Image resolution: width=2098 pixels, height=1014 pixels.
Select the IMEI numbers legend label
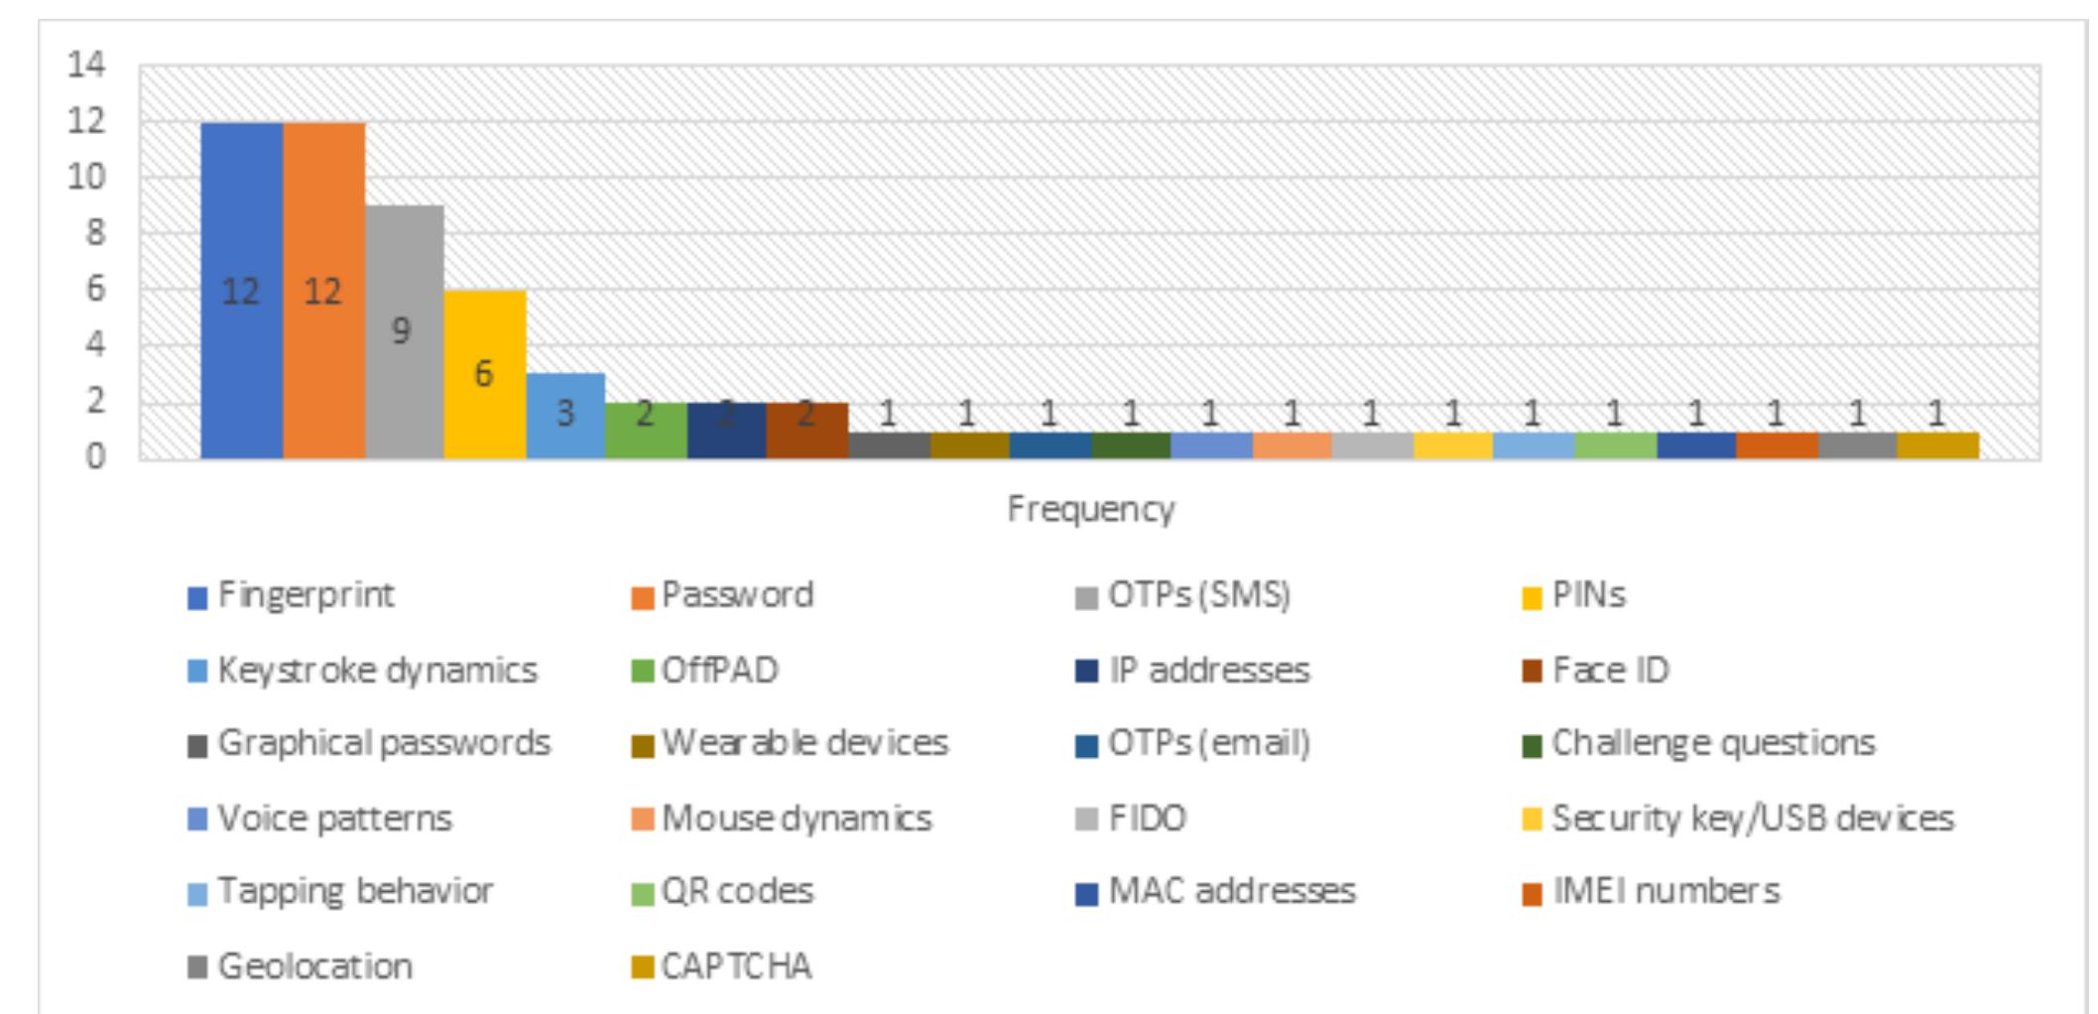(x=1666, y=891)
